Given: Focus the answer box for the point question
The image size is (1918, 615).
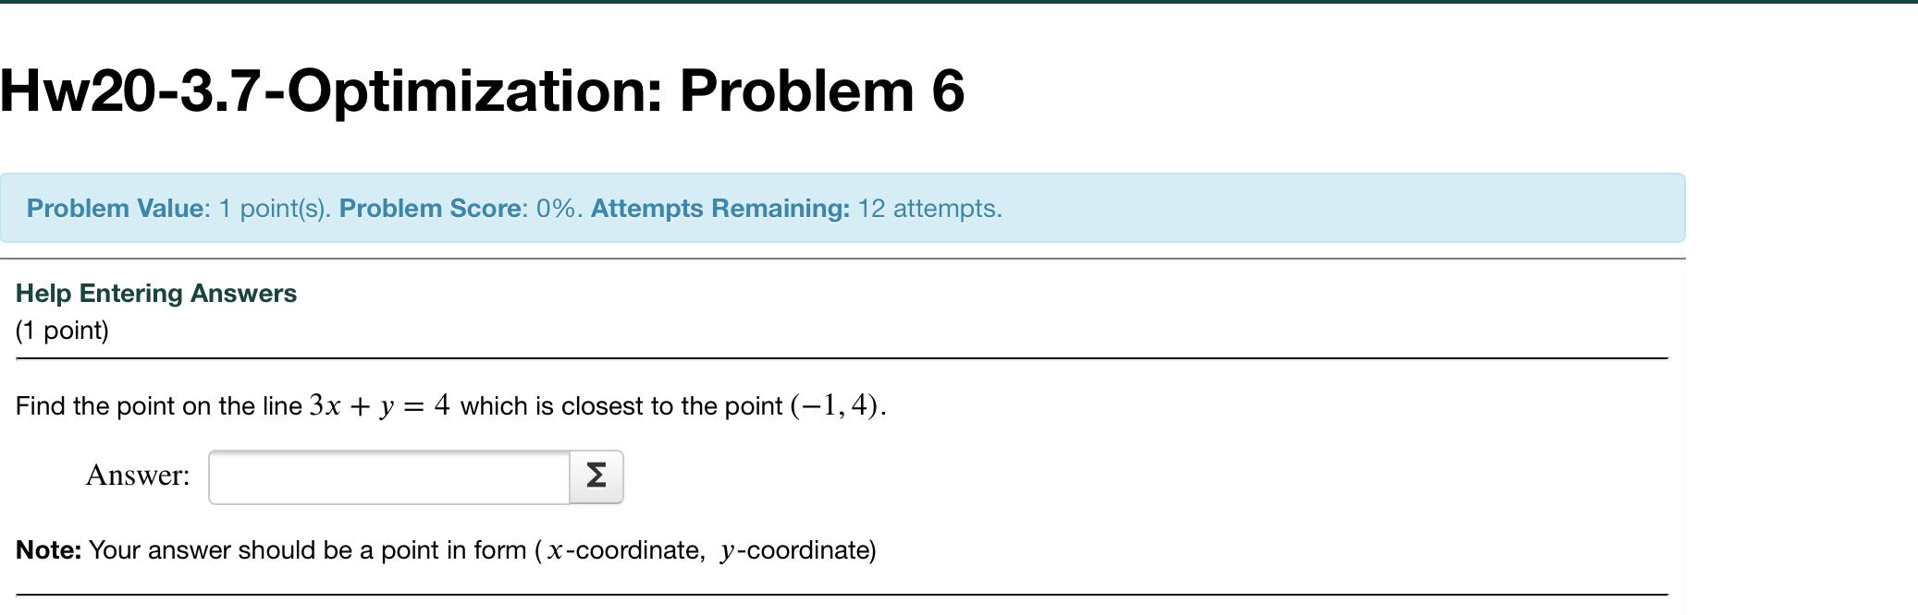Looking at the screenshot, I should click(x=388, y=476).
